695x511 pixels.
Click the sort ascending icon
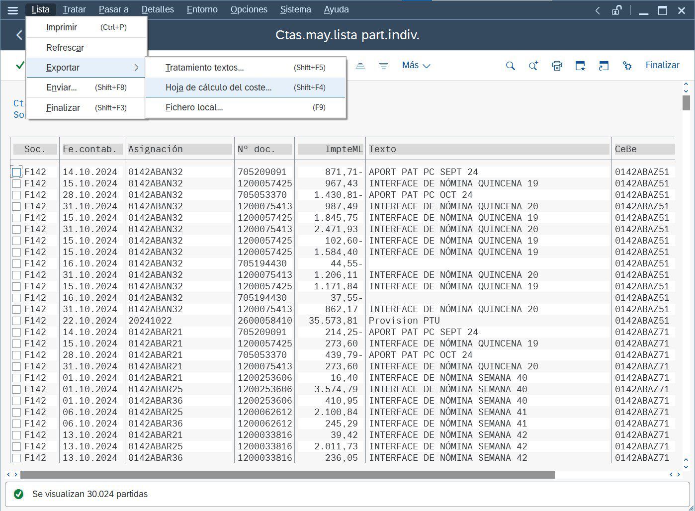point(360,66)
